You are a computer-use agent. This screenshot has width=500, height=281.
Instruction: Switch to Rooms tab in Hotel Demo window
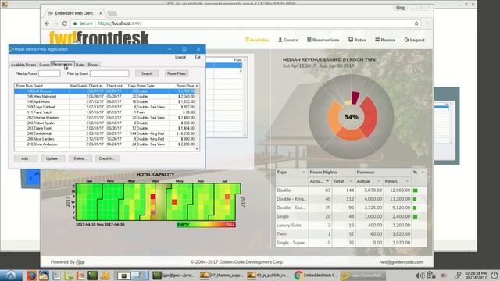(93, 65)
